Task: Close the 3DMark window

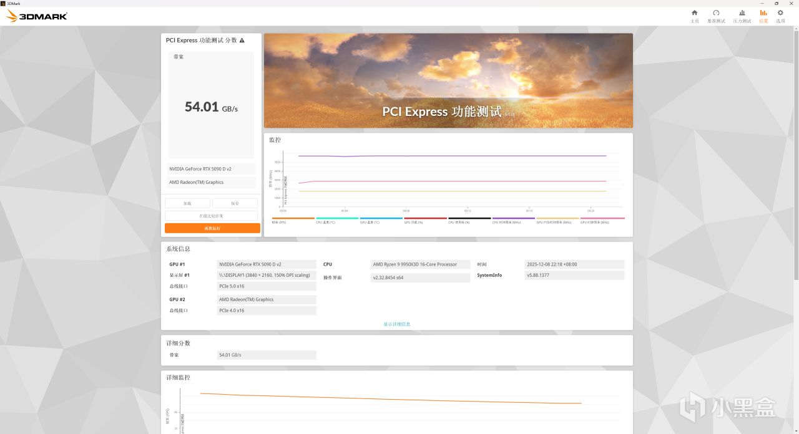Action: [791, 3]
